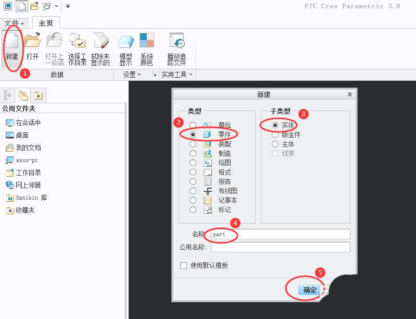Expand the 设置 group dropdown
Image resolution: width=416 pixels, height=319 pixels.
[132, 75]
